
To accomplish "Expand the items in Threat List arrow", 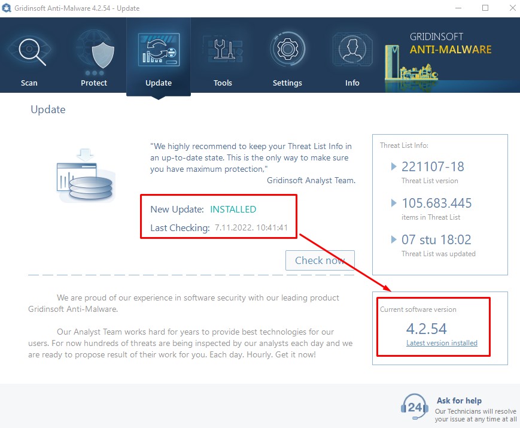I will (394, 203).
